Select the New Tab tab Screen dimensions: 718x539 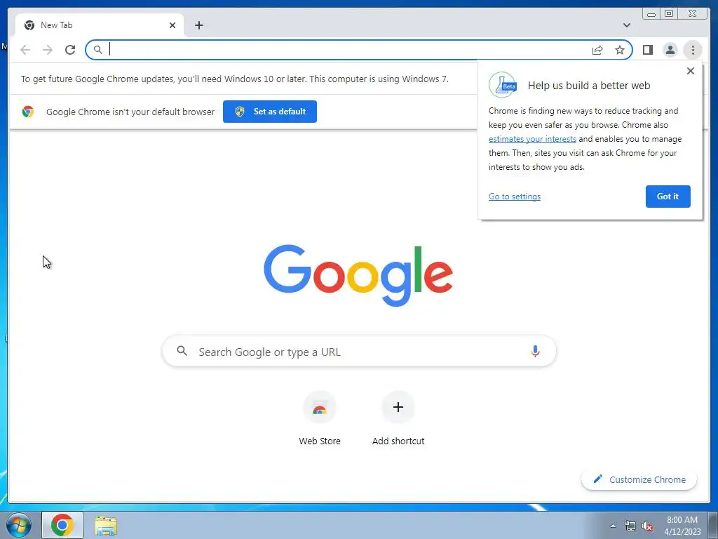[x=100, y=25]
